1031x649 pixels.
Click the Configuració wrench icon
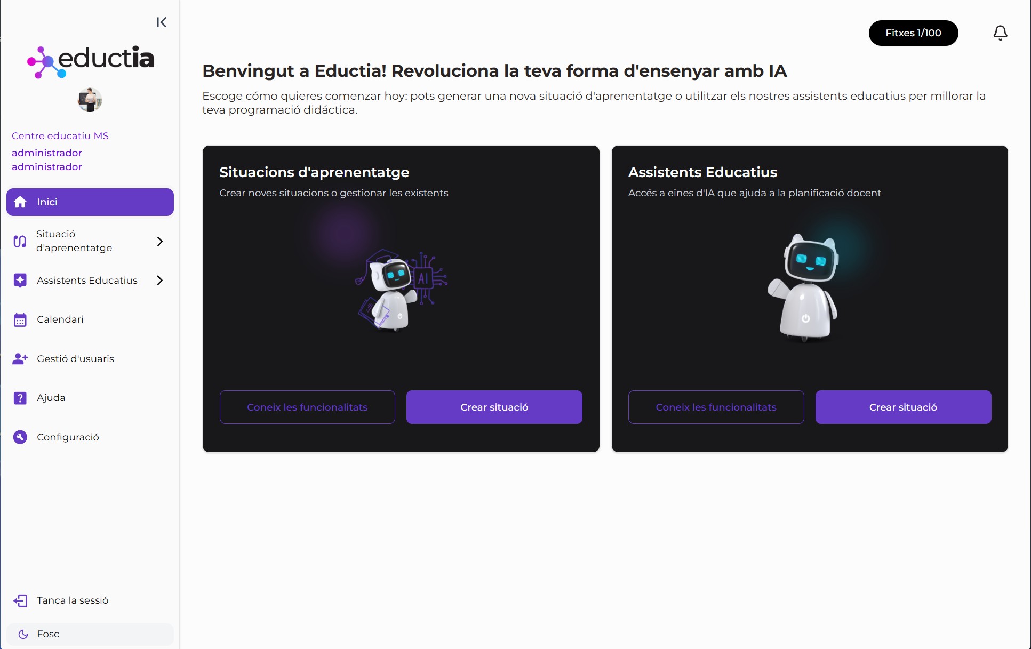coord(20,437)
